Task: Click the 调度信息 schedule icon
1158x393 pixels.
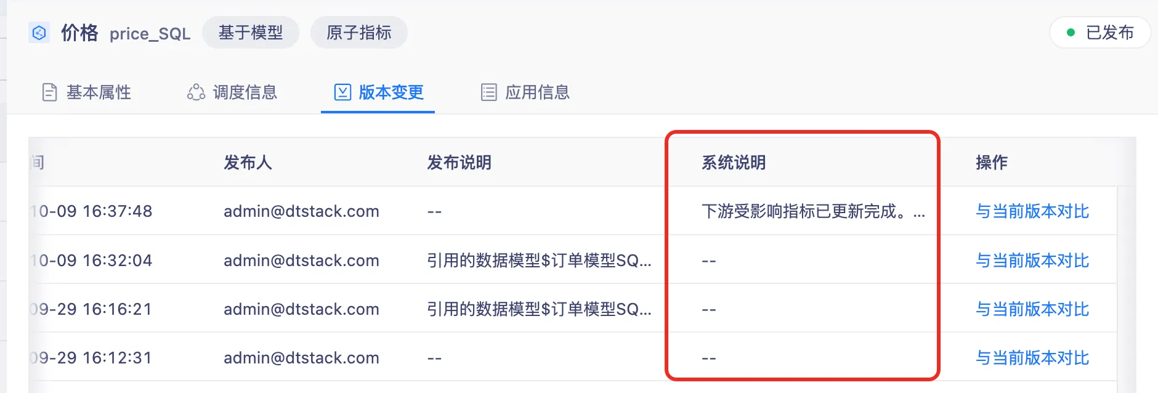Action: pyautogui.click(x=196, y=92)
